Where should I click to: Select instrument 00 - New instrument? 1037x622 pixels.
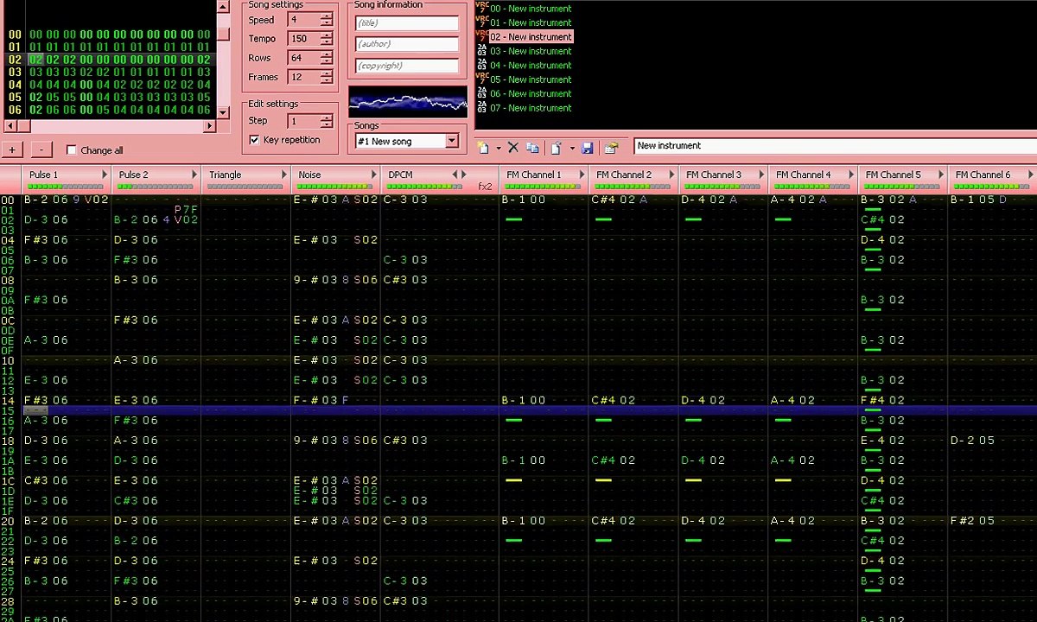[x=531, y=9]
